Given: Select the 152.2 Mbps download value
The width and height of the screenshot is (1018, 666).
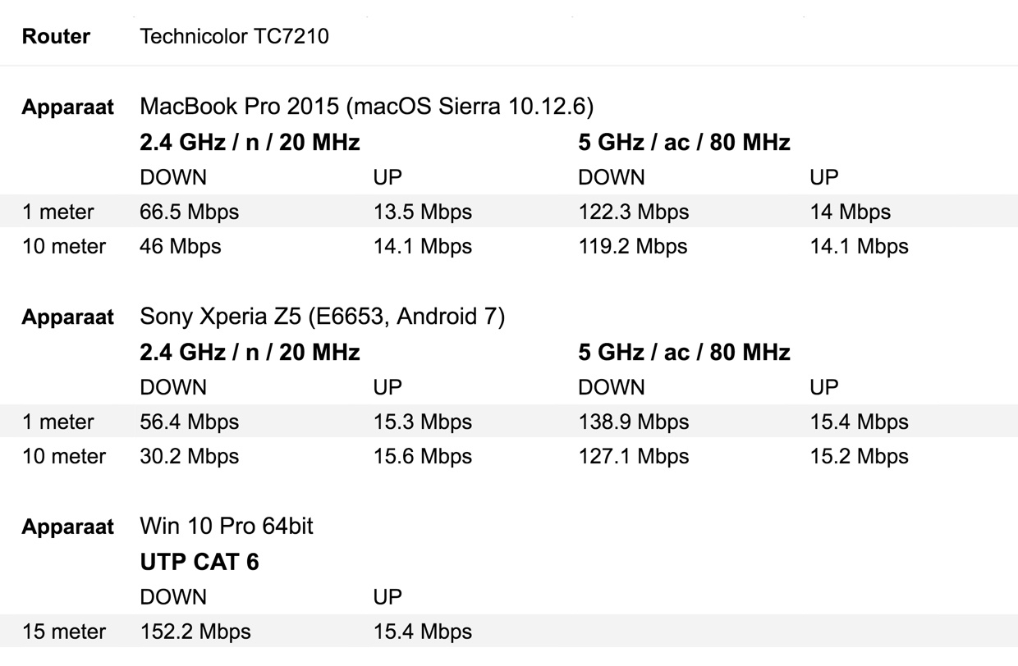Looking at the screenshot, I should (195, 632).
